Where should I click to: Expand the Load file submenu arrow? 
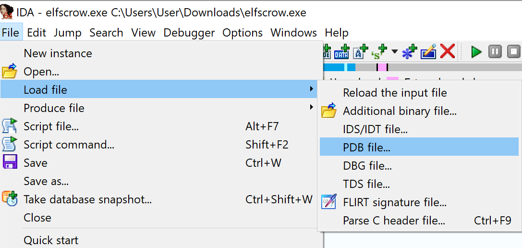point(311,88)
